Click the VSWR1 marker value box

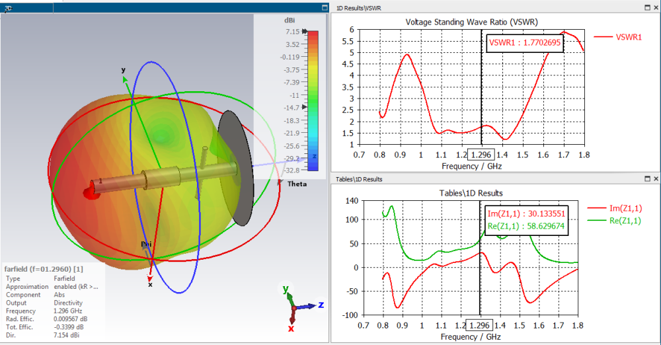click(x=525, y=42)
